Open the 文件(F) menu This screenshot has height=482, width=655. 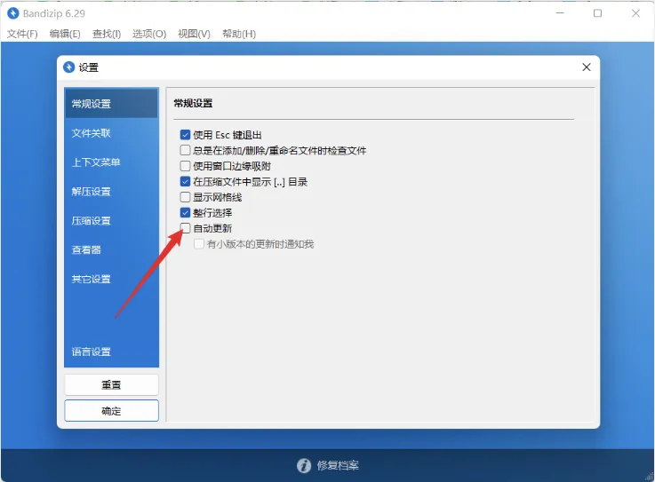22,34
